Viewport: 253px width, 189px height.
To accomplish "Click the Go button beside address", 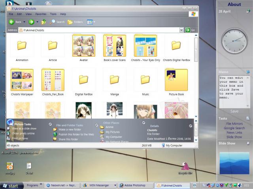I will 190,30.
